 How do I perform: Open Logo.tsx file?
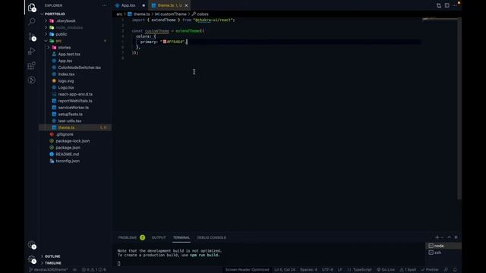tap(66, 88)
